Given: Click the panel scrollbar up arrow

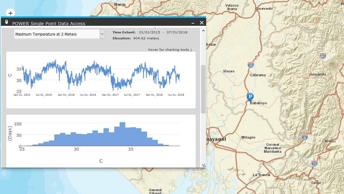Looking at the screenshot, I should (203, 31).
